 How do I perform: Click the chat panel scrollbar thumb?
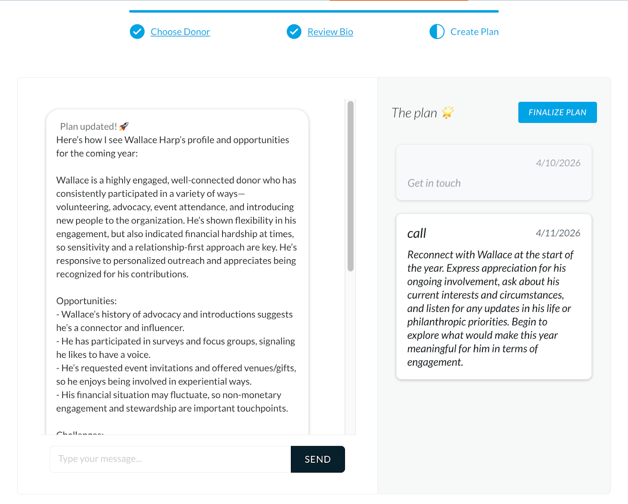351,186
